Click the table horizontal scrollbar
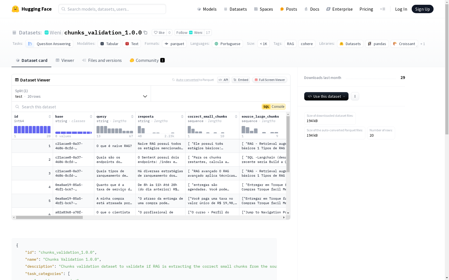 (x=49, y=217)
